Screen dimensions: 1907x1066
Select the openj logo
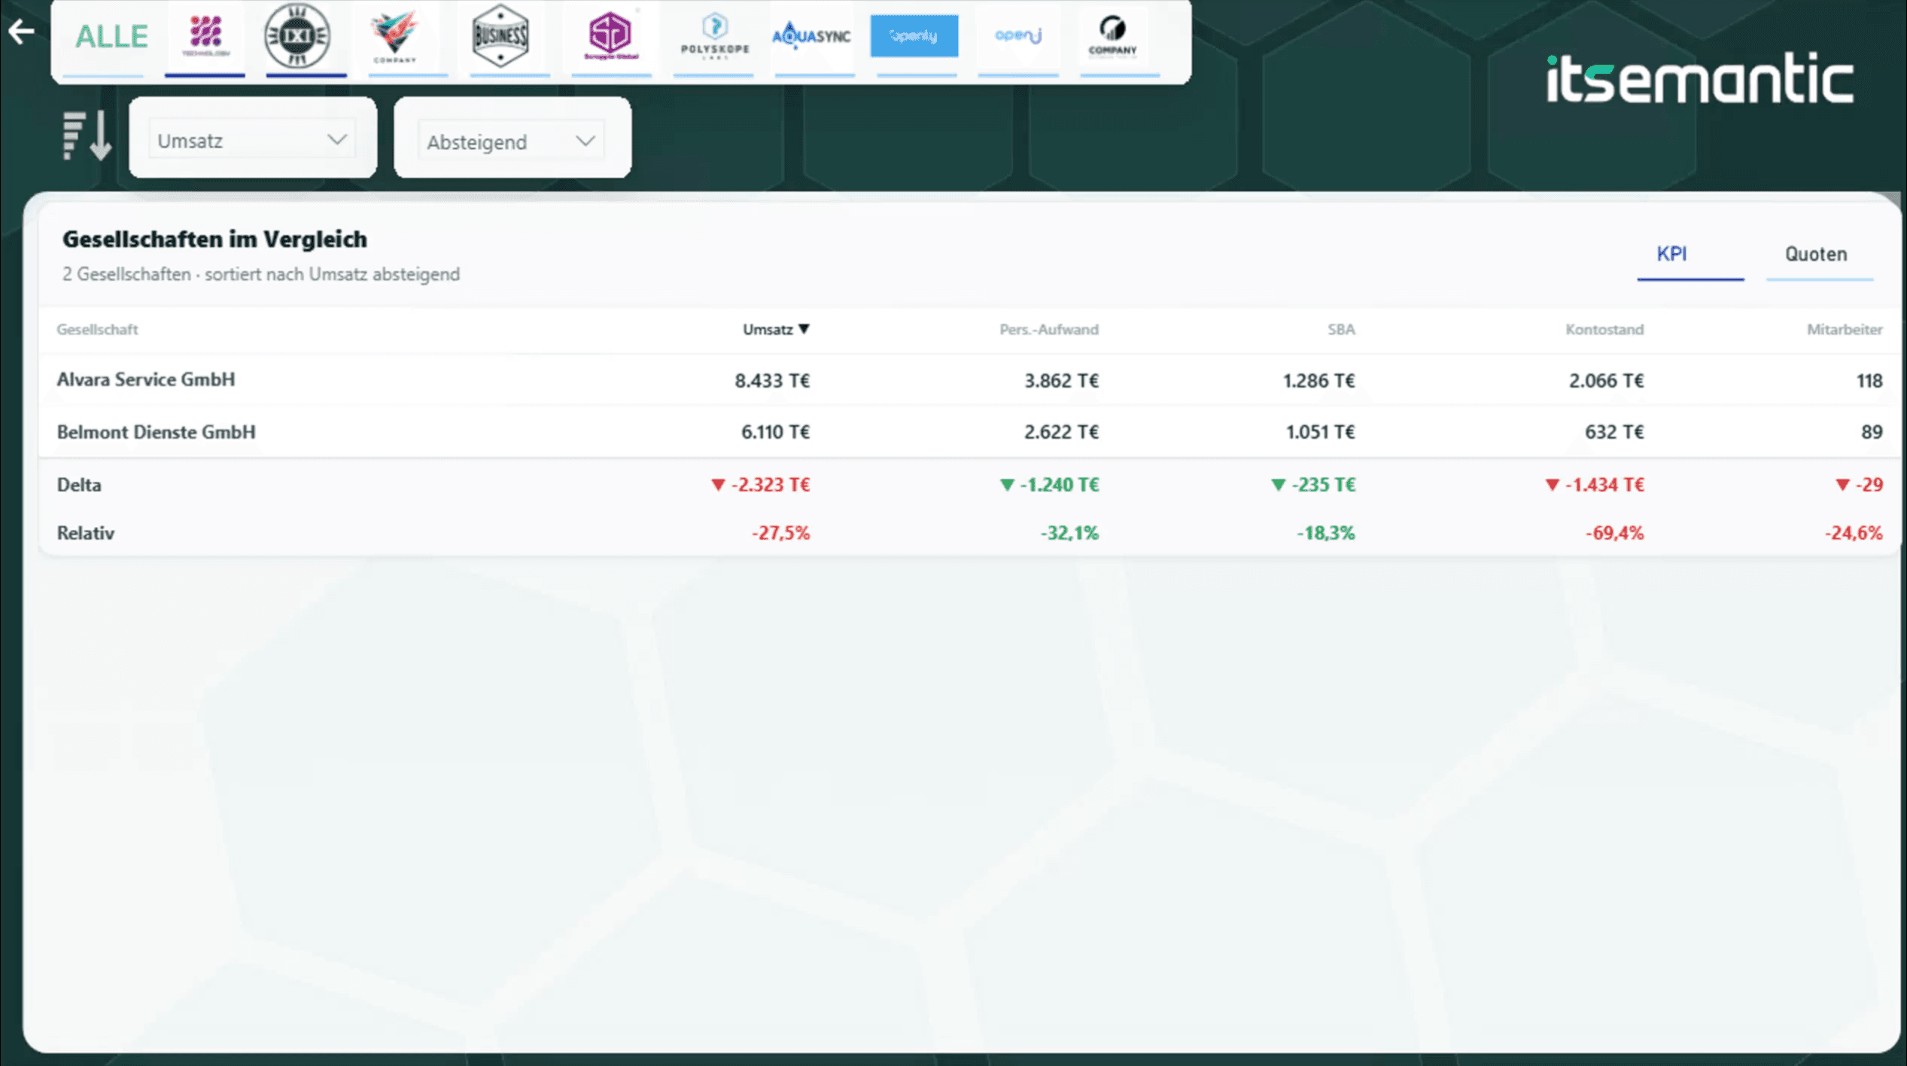(1018, 35)
